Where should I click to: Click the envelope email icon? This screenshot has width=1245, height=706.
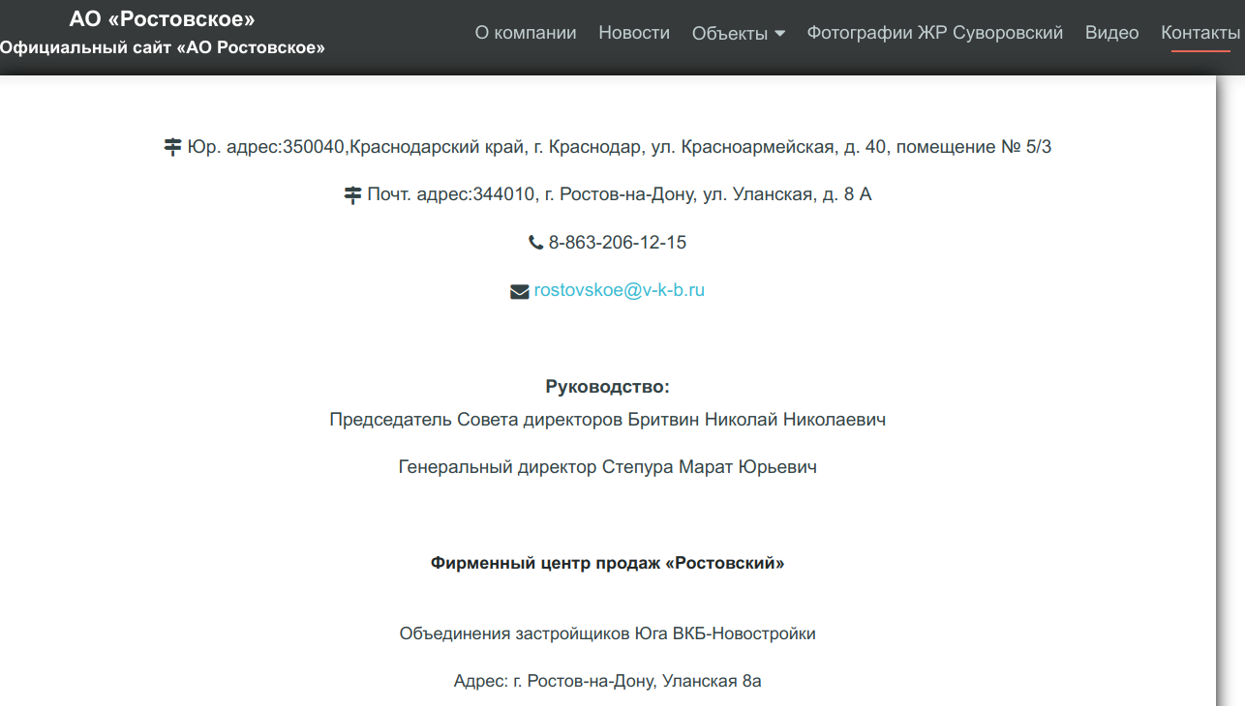[x=520, y=291]
